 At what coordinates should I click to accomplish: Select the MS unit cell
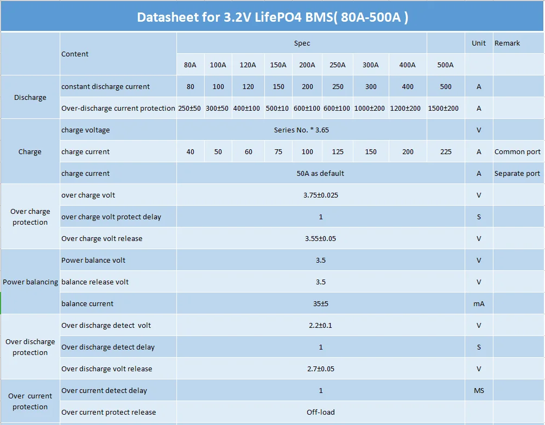click(x=479, y=391)
